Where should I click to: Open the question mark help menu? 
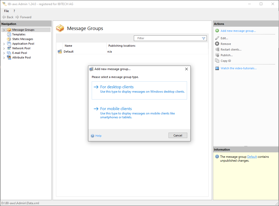pos(14,11)
